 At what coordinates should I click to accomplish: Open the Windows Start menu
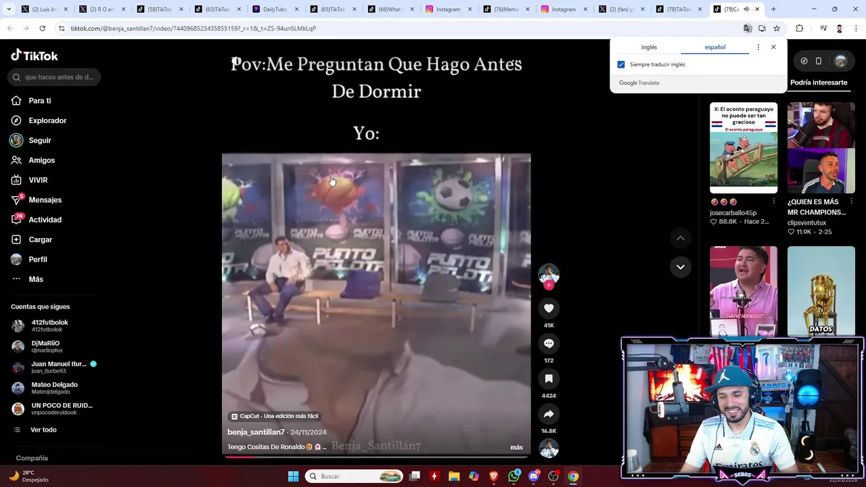click(x=293, y=476)
